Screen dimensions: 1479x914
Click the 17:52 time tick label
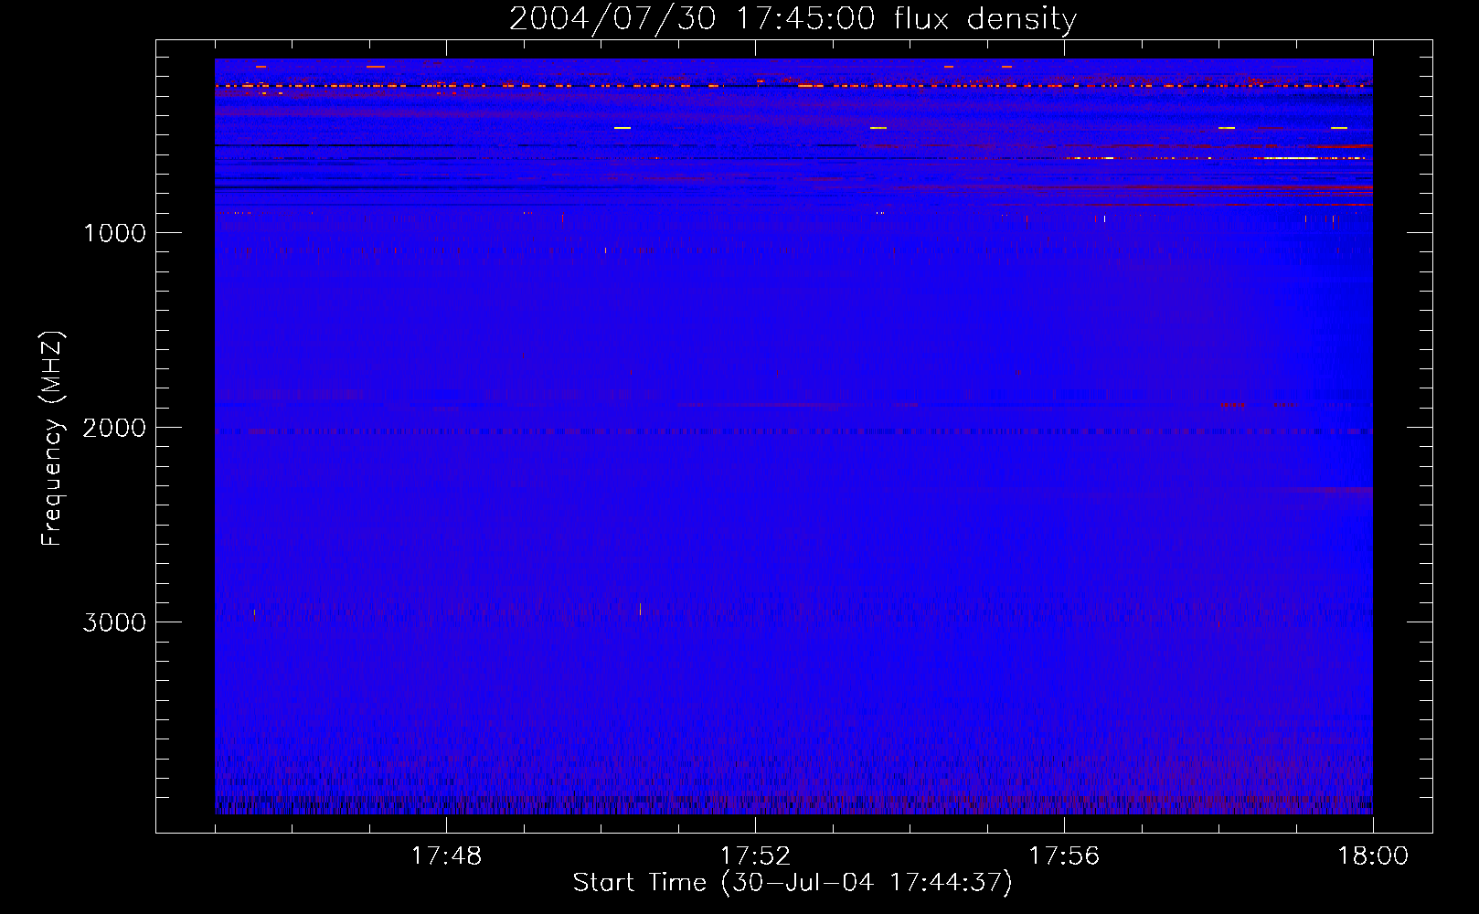755,856
